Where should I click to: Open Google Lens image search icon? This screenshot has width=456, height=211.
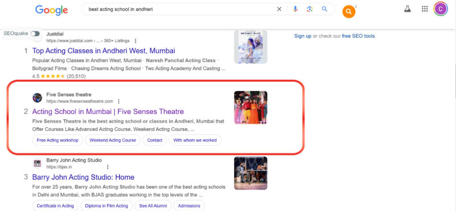[x=310, y=9]
